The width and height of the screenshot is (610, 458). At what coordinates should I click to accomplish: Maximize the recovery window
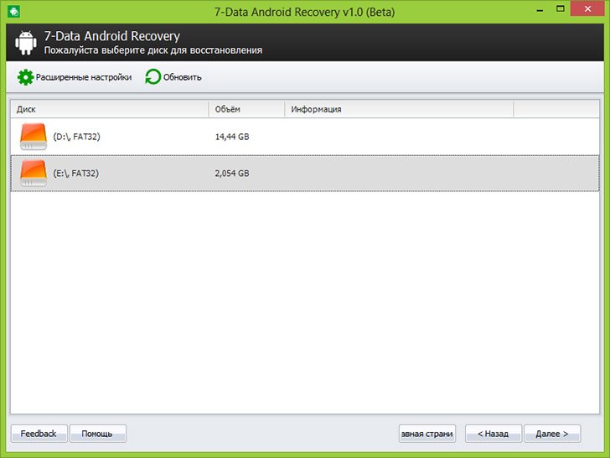coord(561,9)
